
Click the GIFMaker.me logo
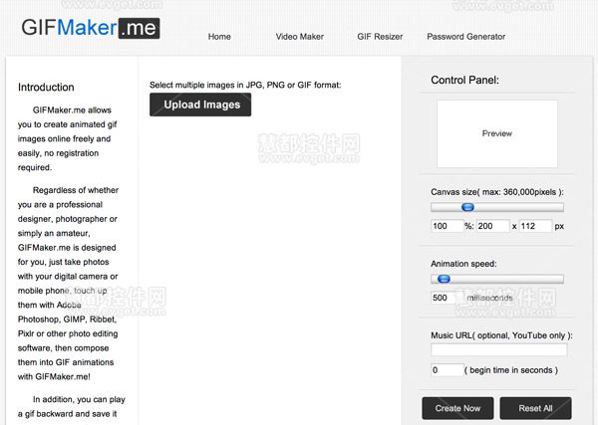click(x=91, y=28)
